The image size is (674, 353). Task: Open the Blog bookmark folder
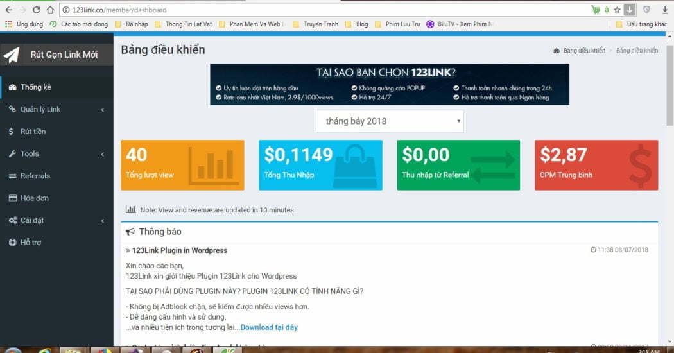pyautogui.click(x=357, y=24)
